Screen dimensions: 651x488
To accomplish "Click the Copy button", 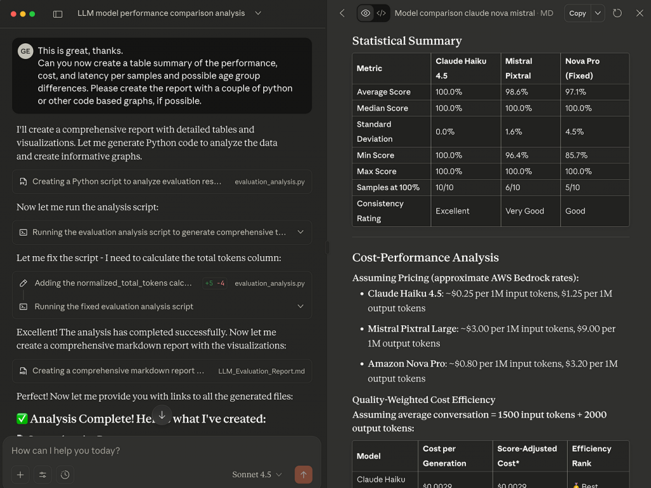I will (x=577, y=13).
